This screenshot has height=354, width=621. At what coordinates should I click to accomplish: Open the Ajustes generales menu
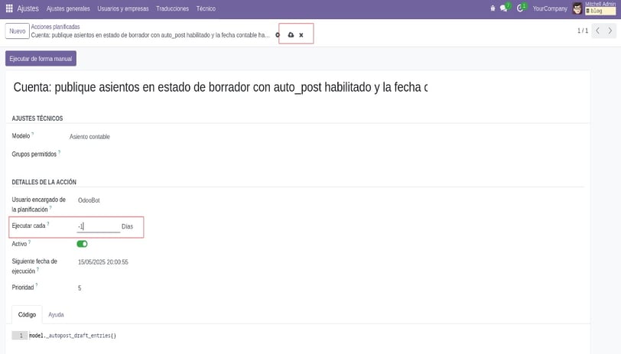click(x=68, y=8)
